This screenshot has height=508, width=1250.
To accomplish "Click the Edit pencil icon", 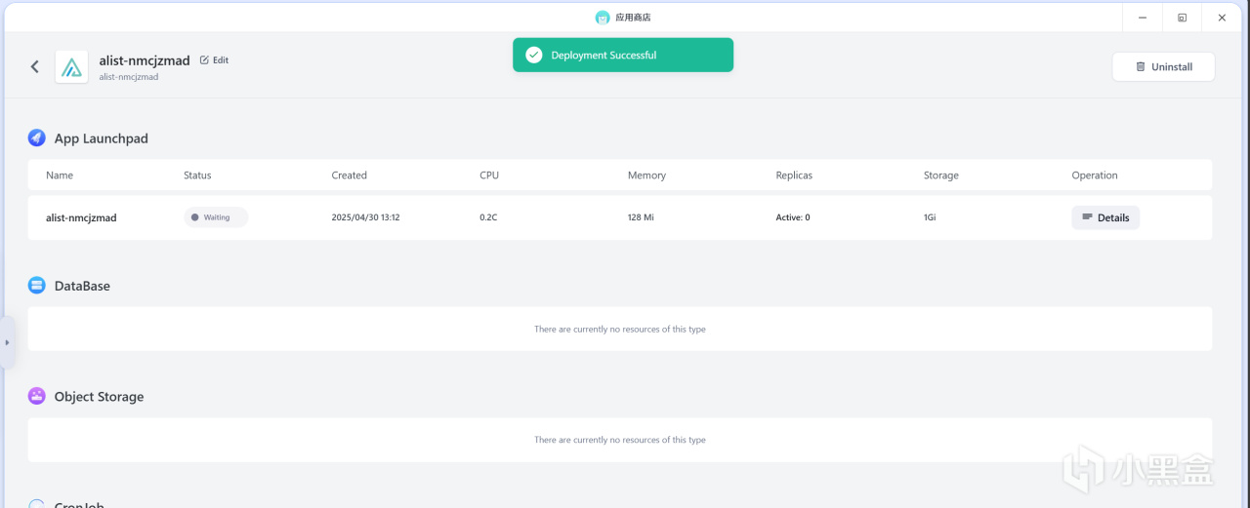I will pyautogui.click(x=204, y=60).
